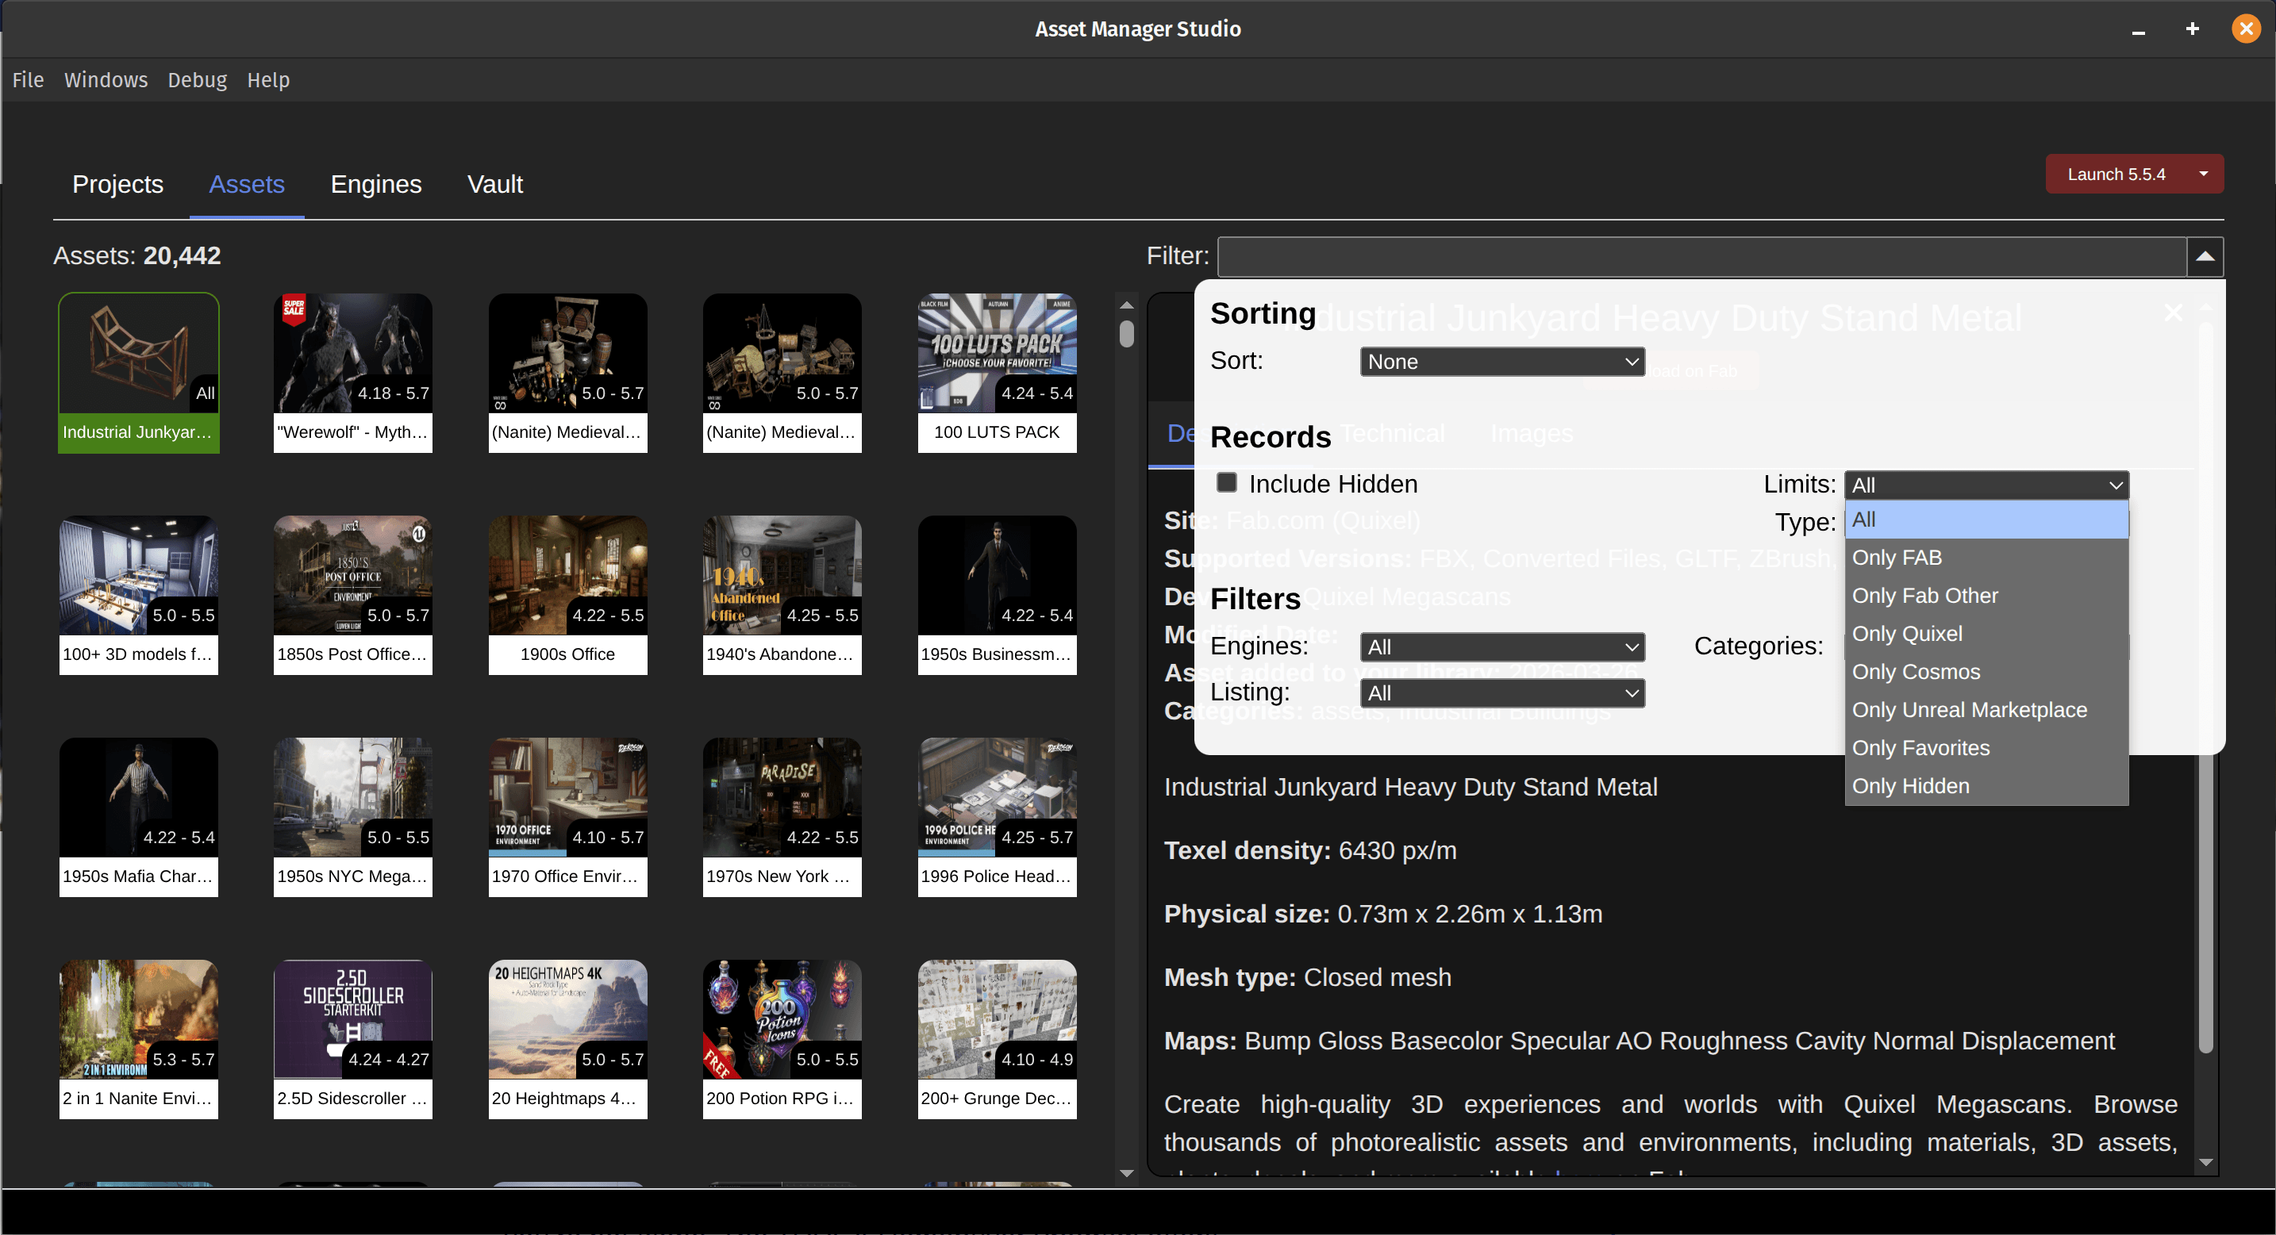Select the 200+ Grunge Decals asset
Screen dimensions: 2276x1235
click(x=997, y=1040)
